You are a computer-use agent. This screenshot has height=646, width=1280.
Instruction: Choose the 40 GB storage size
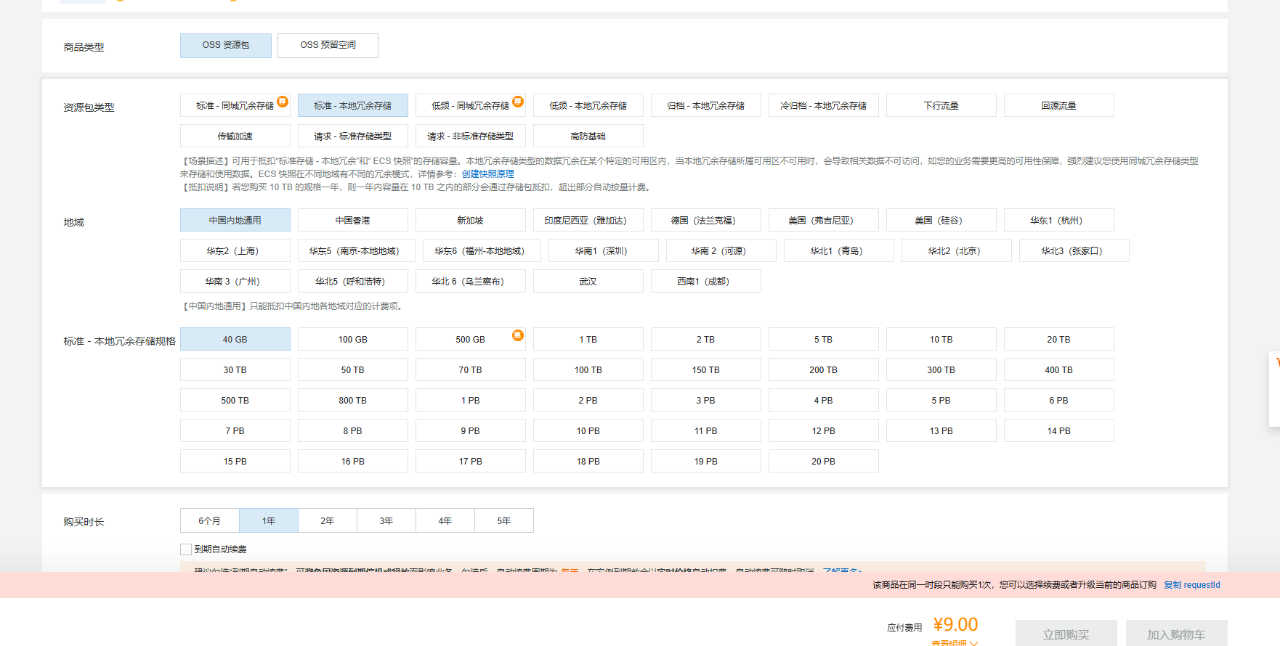[235, 340]
